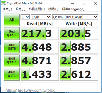Start the 4KiB Q1T1 test
Image resolution: width=102 pixels, height=93 pixels.
(x=12, y=74)
